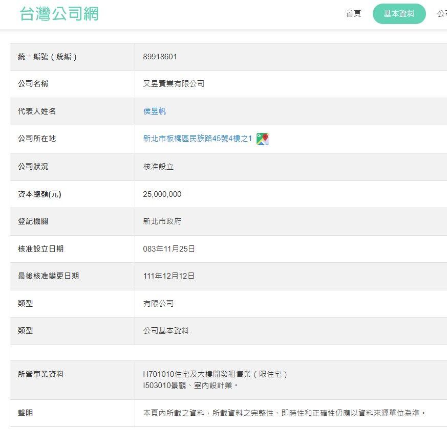Open Google Maps icon beside company address
The image size is (447, 431).
click(262, 139)
